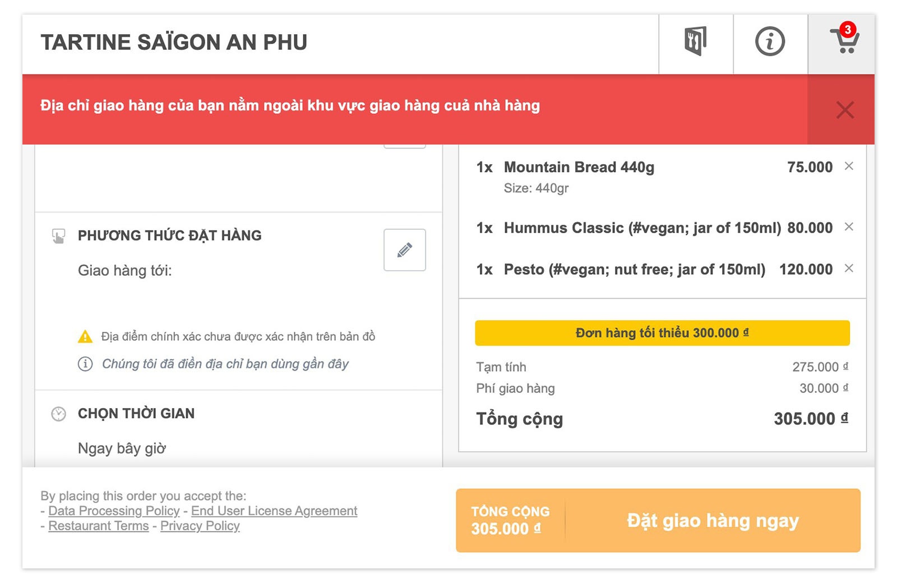Image resolution: width=897 pixels, height=583 pixels.
Task: Dismiss the red delivery-area error banner
Action: (844, 110)
